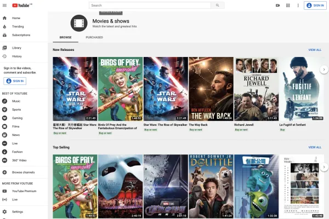Image resolution: width=329 pixels, height=219 pixels.
Task: Click the Trending flame icon
Action: [4, 26]
